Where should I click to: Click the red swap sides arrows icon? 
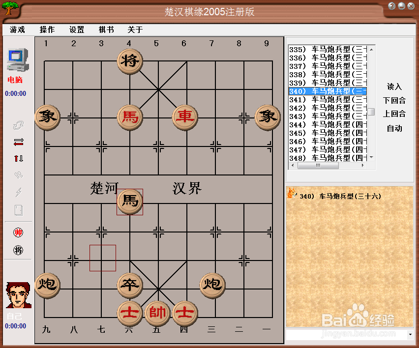click(x=18, y=142)
